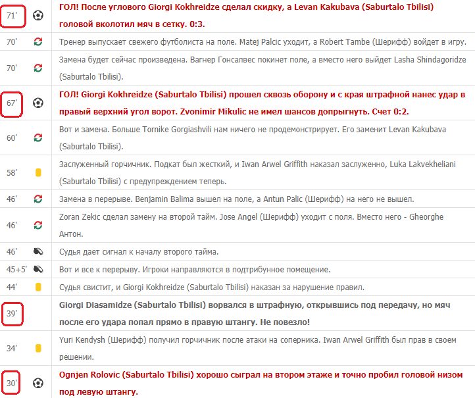Click the substitution icon for Вагнер Гонсалвес row

(x=37, y=68)
